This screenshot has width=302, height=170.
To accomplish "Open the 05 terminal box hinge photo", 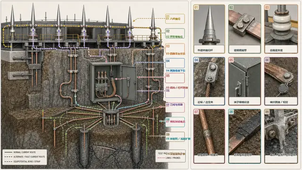I will tap(244, 77).
